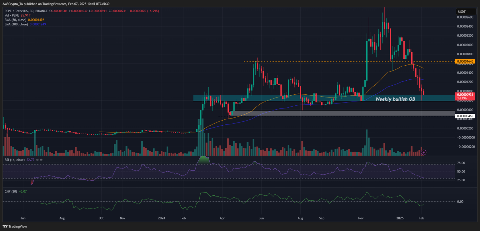Image resolution: width=480 pixels, height=231 pixels.
Task: Click the RSI axis label 75.00
Action: pyautogui.click(x=461, y=163)
